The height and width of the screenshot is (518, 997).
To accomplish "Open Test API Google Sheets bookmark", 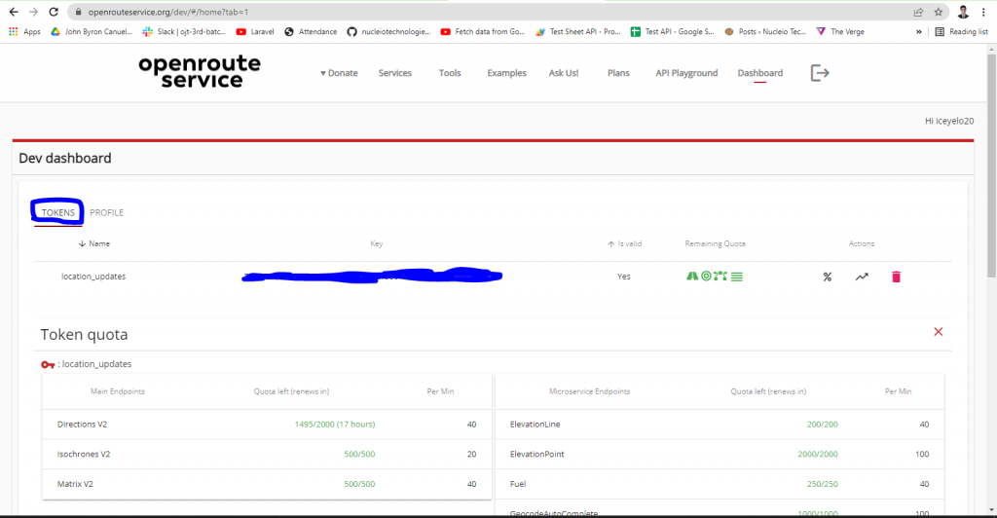I will [672, 32].
